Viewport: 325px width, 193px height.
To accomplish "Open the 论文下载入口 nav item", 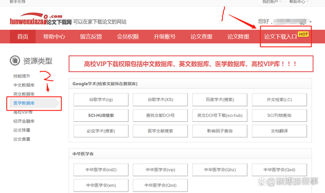I will point(280,37).
